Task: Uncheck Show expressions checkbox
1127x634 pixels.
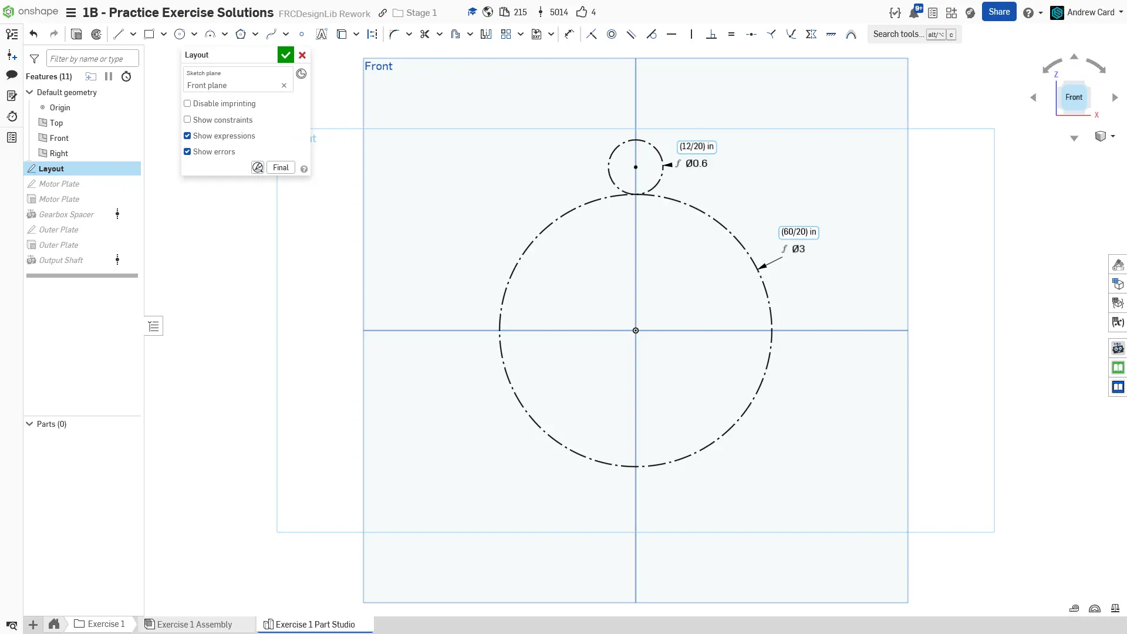Action: coord(187,136)
